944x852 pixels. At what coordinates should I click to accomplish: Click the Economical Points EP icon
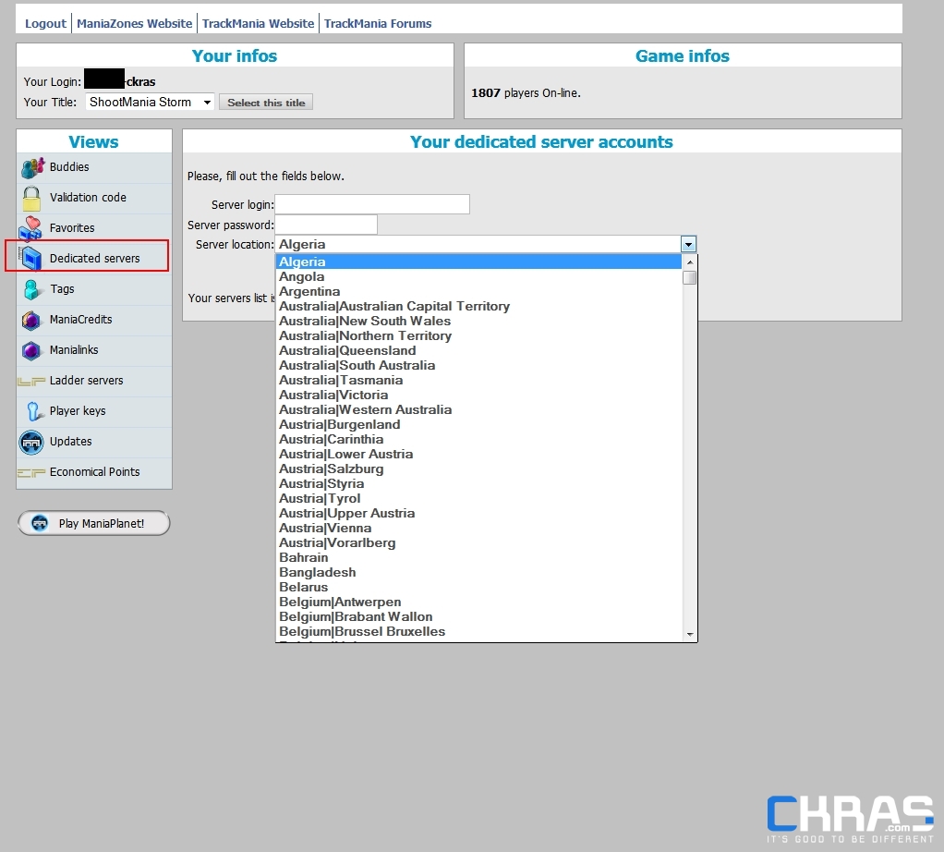31,472
